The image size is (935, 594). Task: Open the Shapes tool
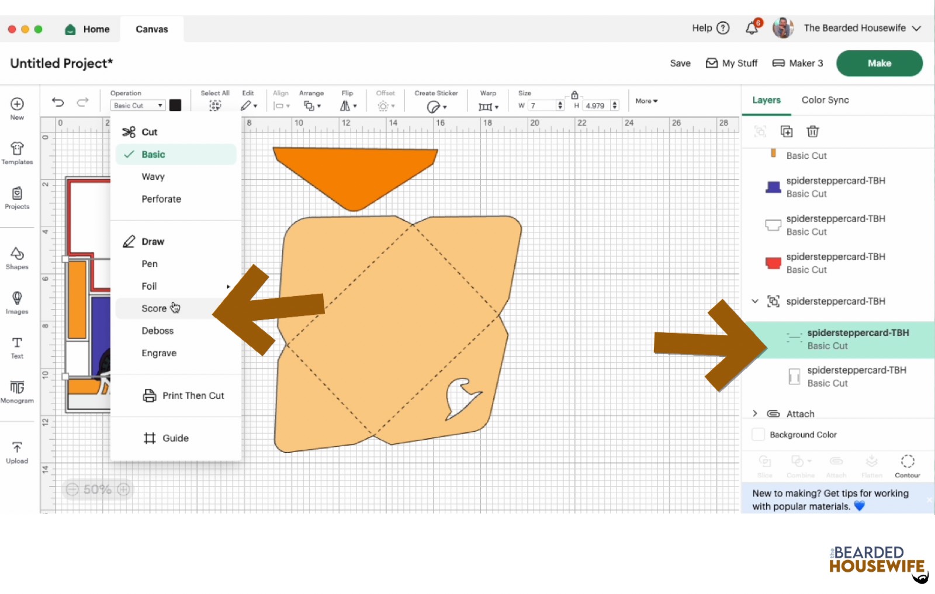pos(17,258)
